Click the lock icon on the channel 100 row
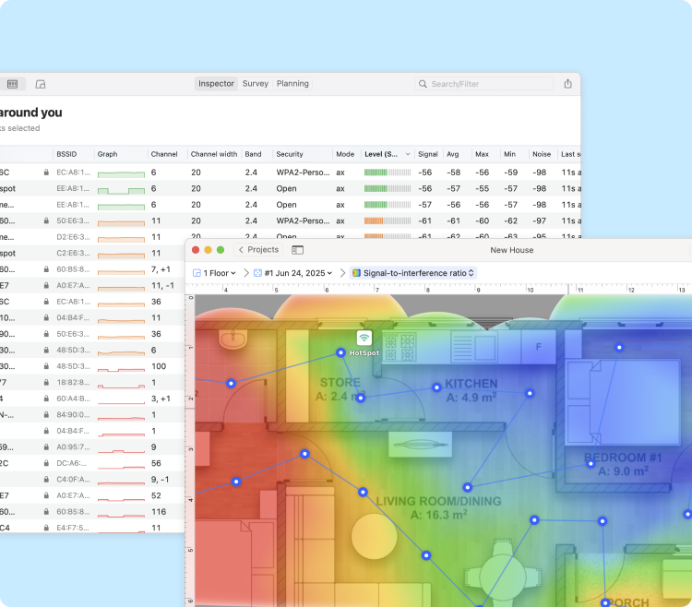This screenshot has width=692, height=607. 46,366
